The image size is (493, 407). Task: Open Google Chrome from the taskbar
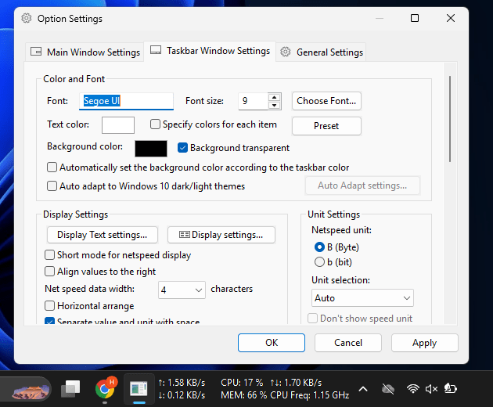[x=105, y=388]
